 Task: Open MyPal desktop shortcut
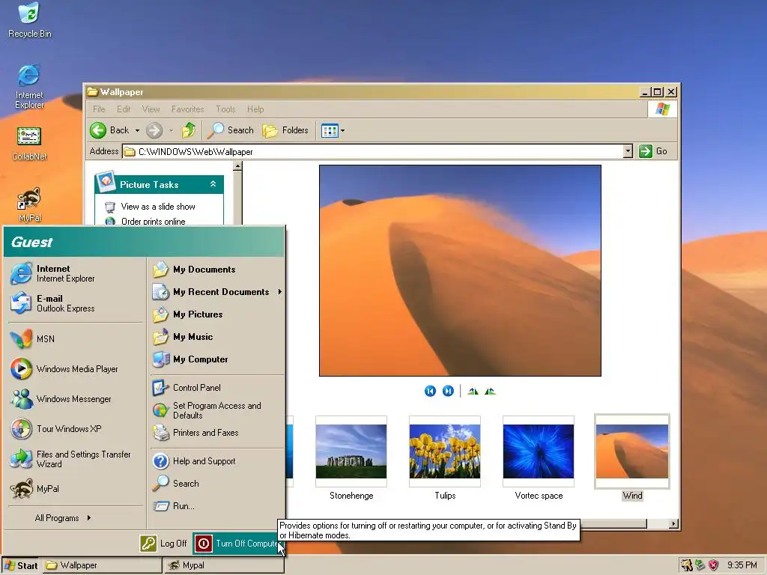29,204
